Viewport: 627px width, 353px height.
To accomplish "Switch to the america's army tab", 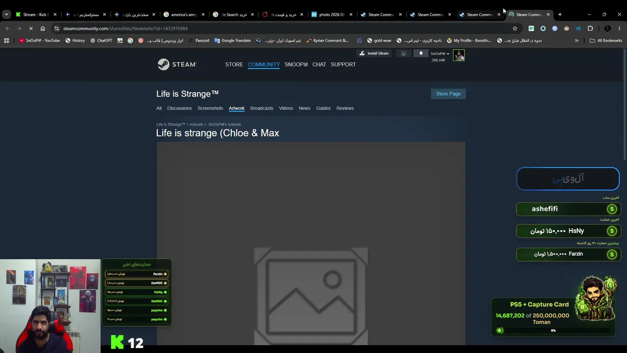I will tap(183, 15).
